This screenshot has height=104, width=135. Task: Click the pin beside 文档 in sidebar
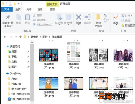[x=28, y=61]
